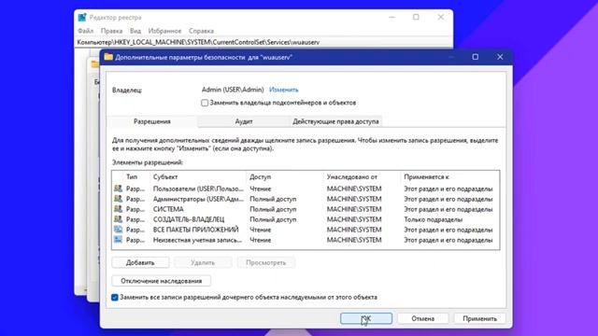The width and height of the screenshot is (598, 336).
Task: Click user group icon beside Администраторы entry
Action: pos(119,199)
